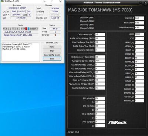
Task: Click the CAS# Latency (tCL) value field
Action: pyautogui.click(x=100, y=35)
